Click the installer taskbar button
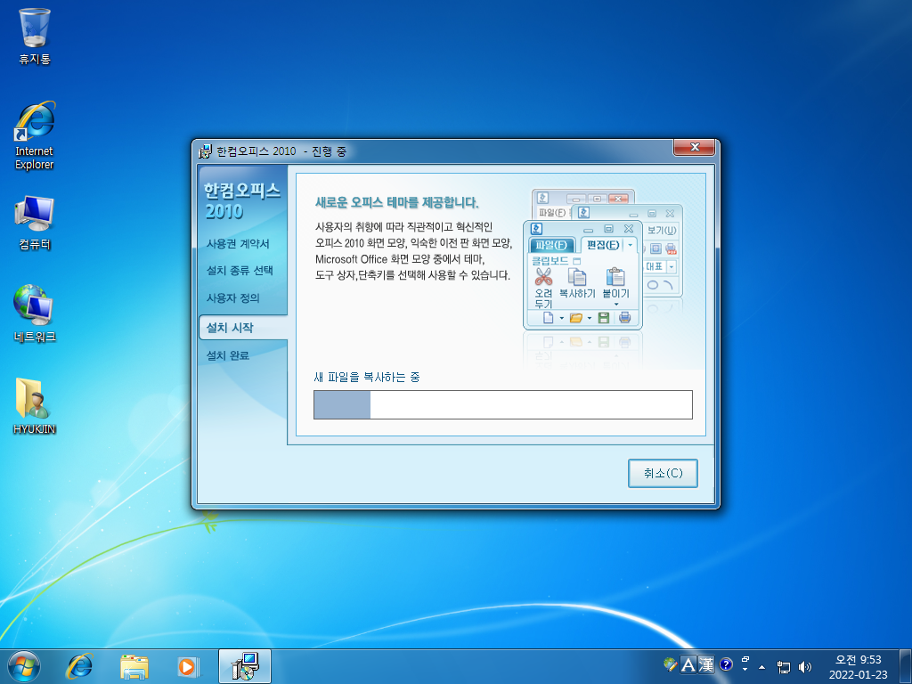The image size is (912, 684). click(245, 666)
